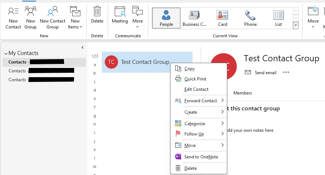The width and height of the screenshot is (325, 175).
Task: Jump to contacts starting with a
Action: pyautogui.click(x=95, y=65)
